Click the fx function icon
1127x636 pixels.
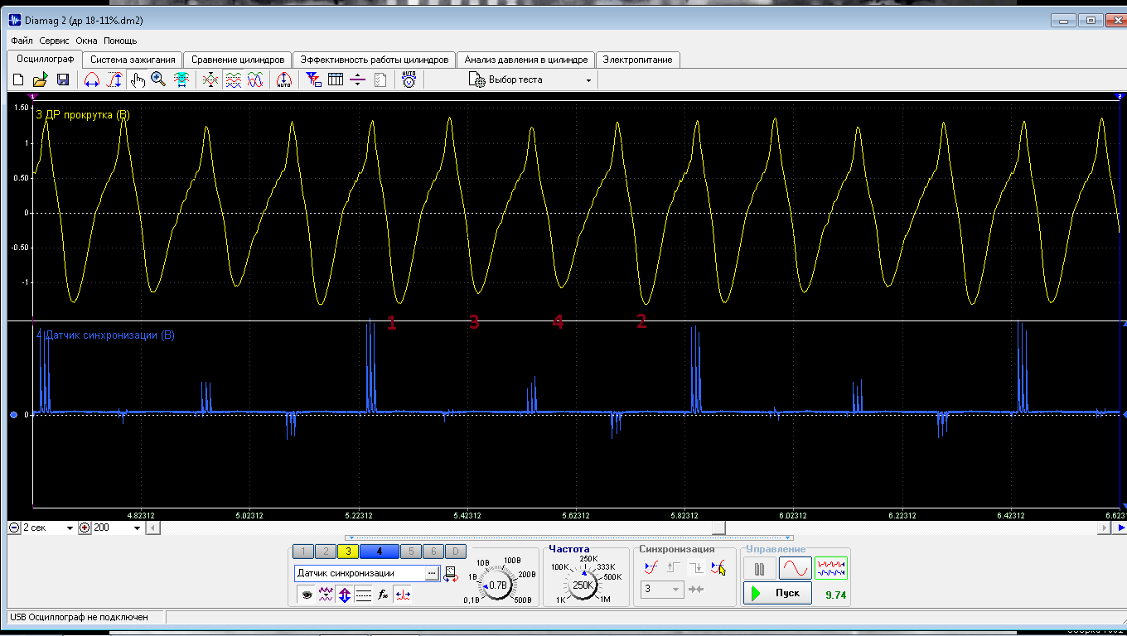383,594
